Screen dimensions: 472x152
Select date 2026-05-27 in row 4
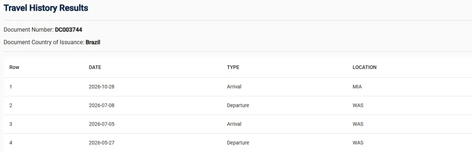click(102, 143)
